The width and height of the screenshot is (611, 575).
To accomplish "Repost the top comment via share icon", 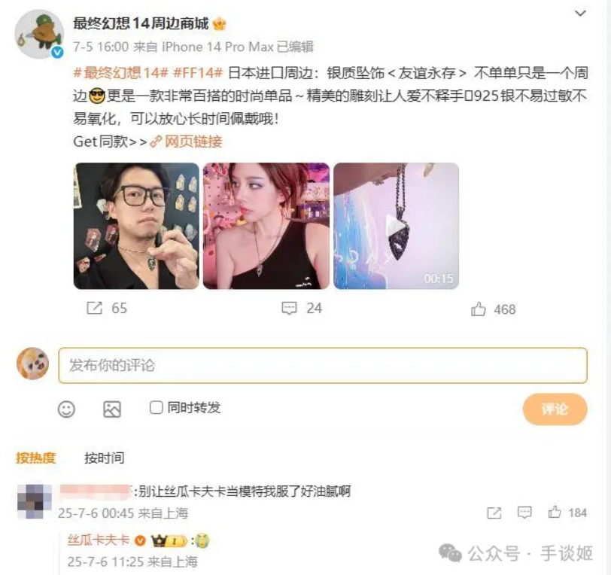I will (x=494, y=513).
